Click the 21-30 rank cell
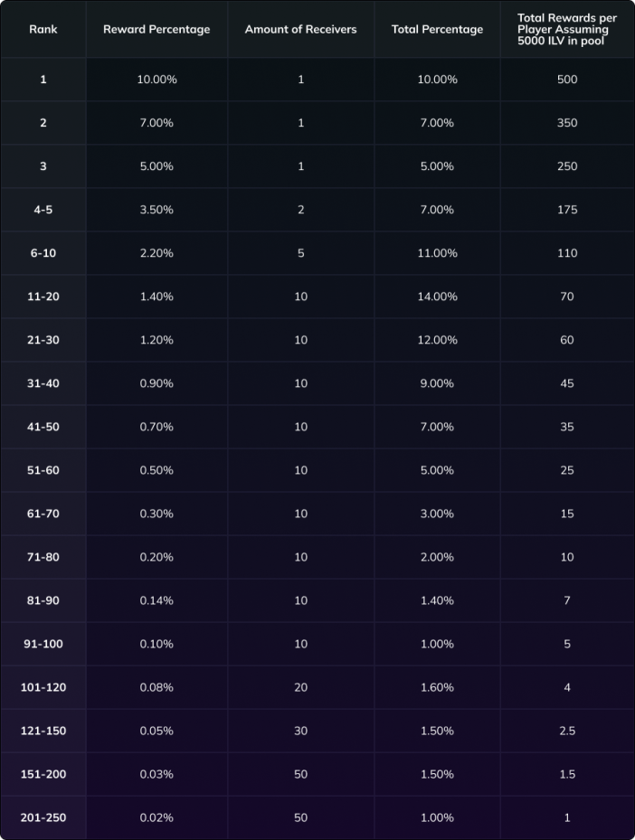Viewport: 635px width, 840px height. click(x=43, y=340)
